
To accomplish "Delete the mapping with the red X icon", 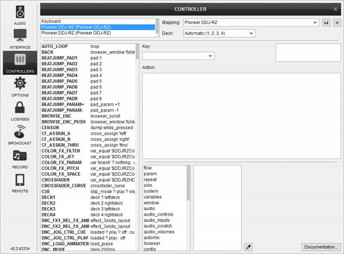I will click(337, 22).
